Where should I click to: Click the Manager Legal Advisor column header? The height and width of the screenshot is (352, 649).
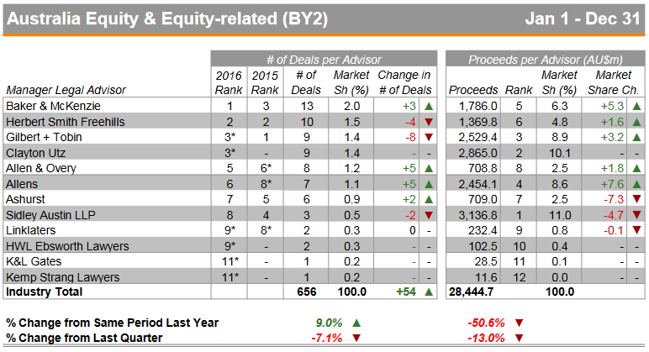coord(66,90)
